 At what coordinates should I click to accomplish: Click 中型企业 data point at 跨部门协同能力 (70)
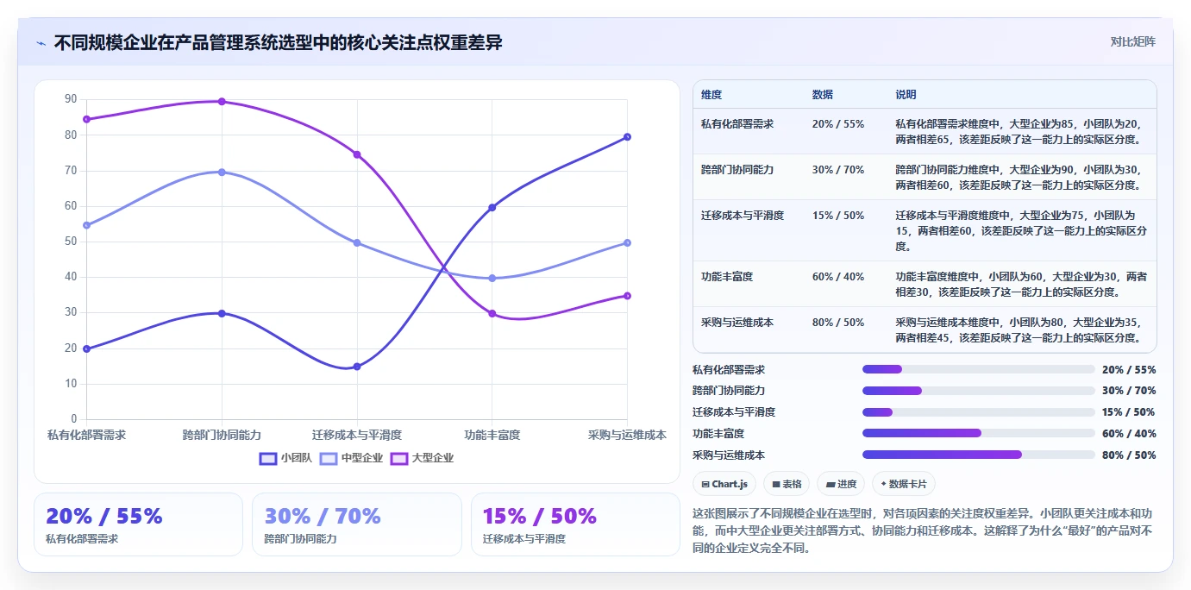point(222,172)
